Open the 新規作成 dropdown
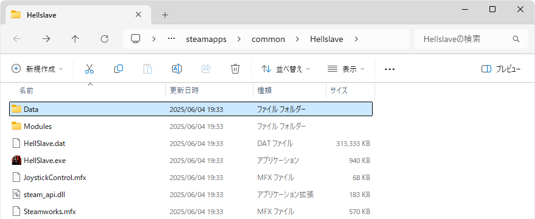 (37, 69)
